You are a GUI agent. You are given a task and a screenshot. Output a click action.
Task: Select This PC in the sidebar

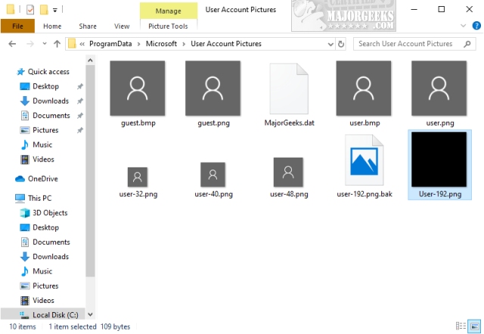(x=33, y=198)
